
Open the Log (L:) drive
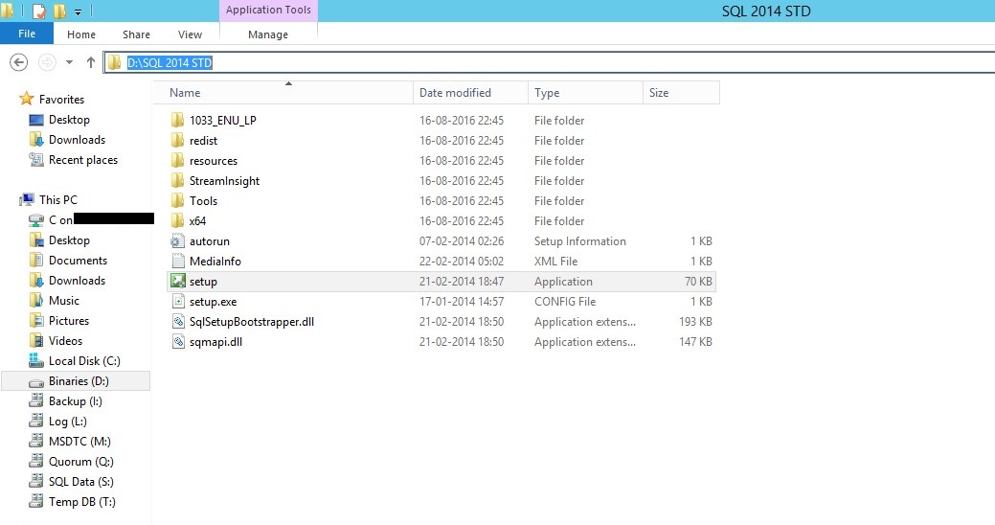(x=67, y=422)
